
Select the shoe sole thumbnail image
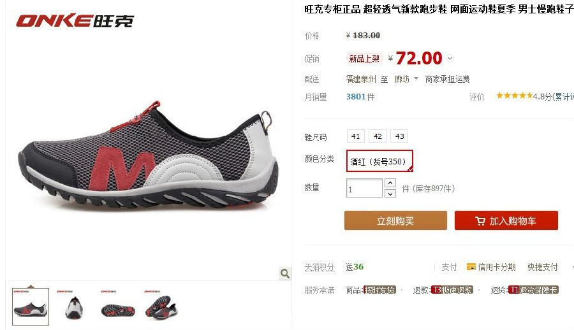(x=118, y=306)
